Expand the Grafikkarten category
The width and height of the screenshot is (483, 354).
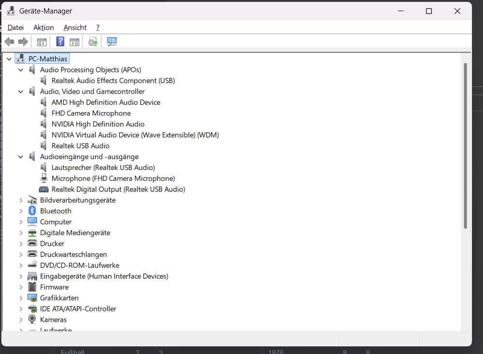pos(21,298)
